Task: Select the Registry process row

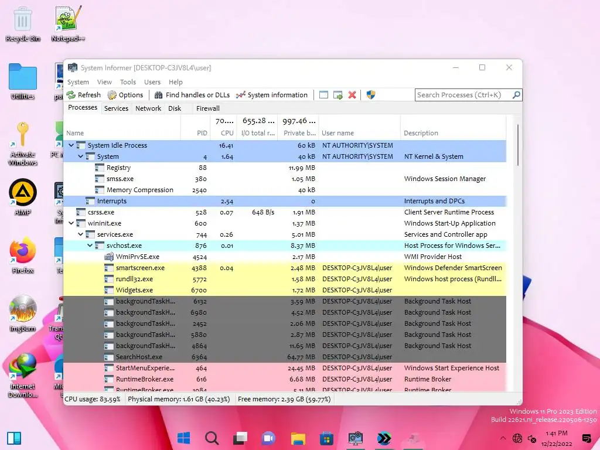Action: tap(285, 168)
